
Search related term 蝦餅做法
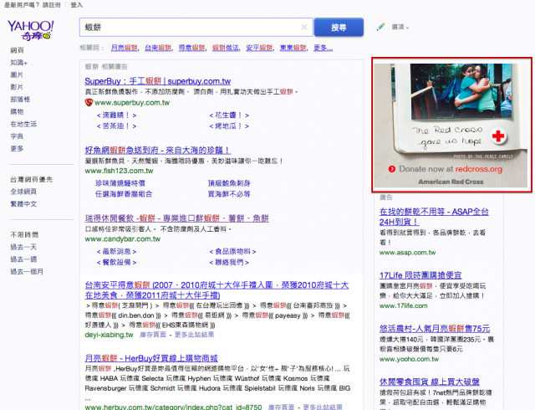226,48
